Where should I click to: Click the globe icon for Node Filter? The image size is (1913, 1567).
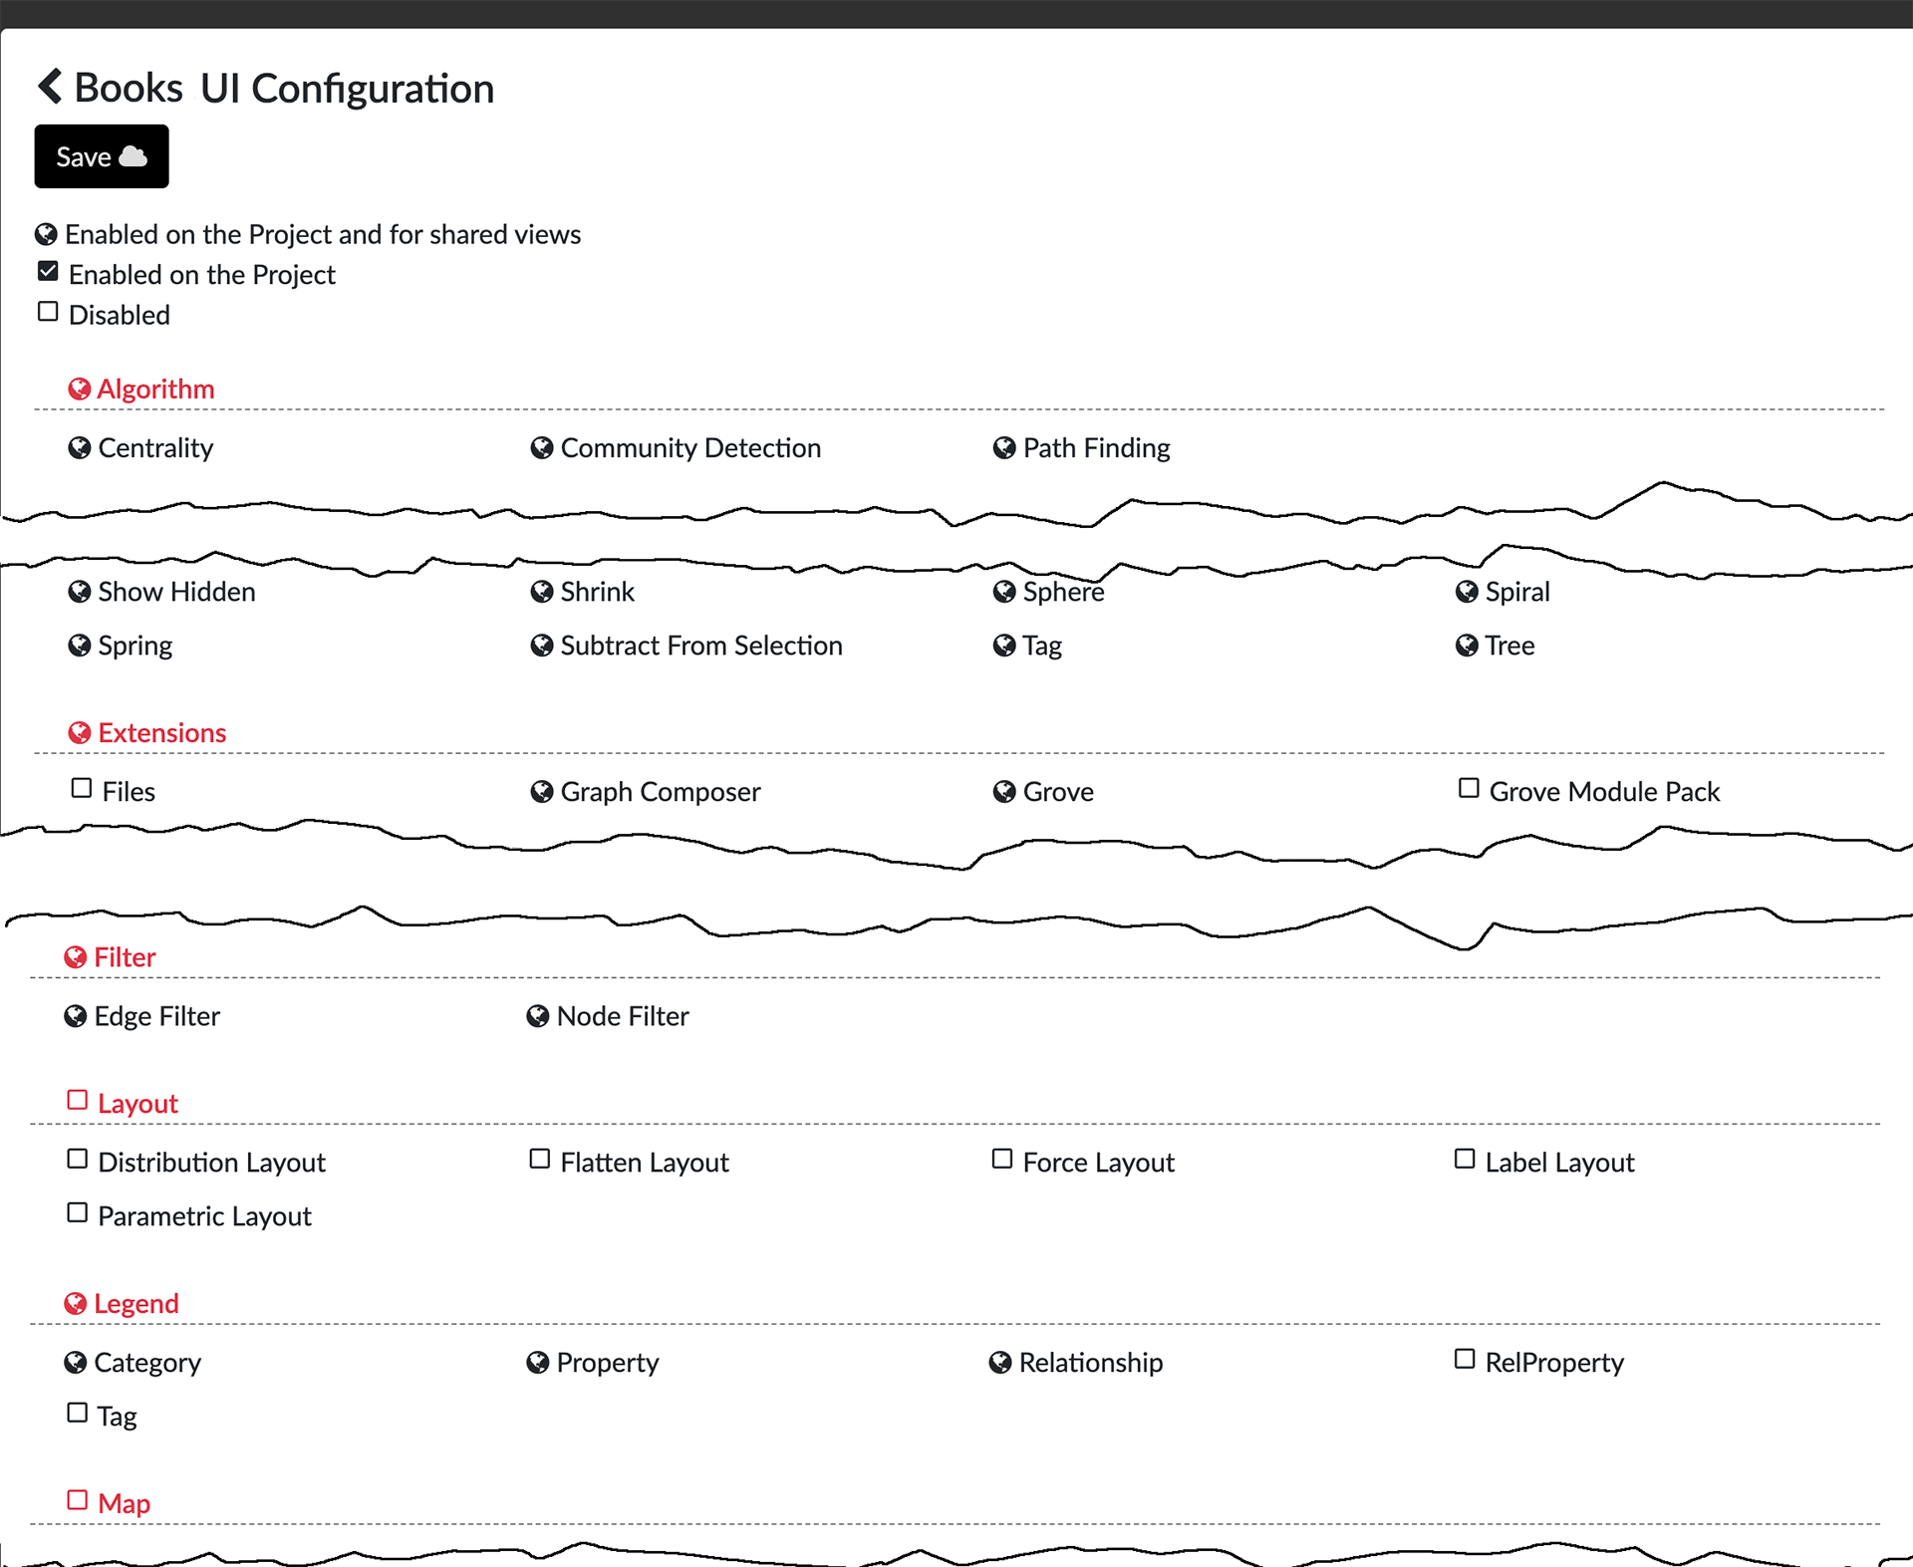point(538,1016)
